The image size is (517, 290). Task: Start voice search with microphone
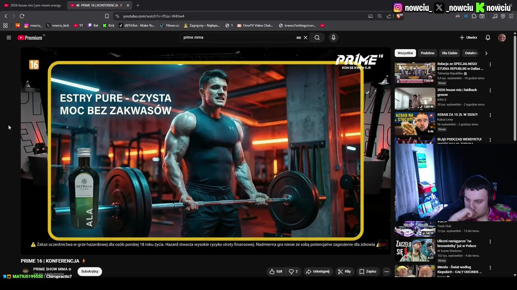click(333, 37)
